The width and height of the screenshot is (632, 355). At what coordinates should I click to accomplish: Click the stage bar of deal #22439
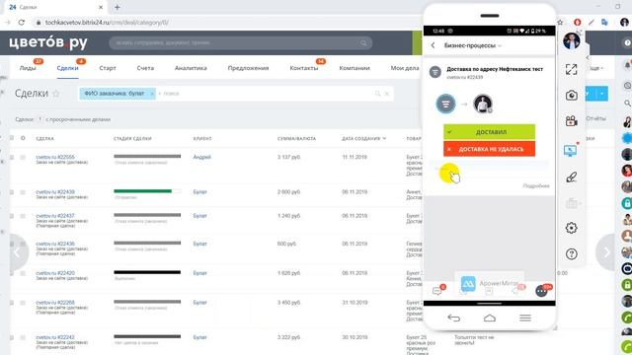(x=147, y=191)
